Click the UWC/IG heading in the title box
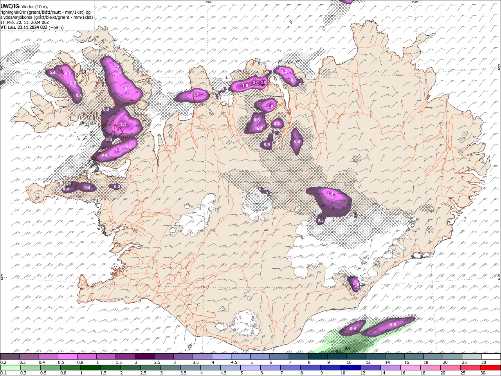501x376 pixels. tap(9, 6)
